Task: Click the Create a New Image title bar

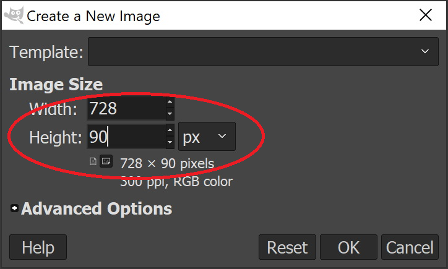Action: coord(248,15)
